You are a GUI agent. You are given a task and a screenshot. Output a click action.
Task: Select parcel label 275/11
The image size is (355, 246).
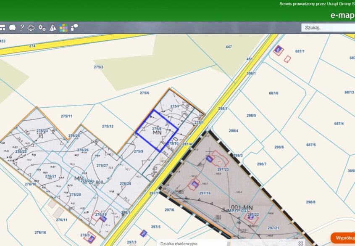(x=66, y=116)
